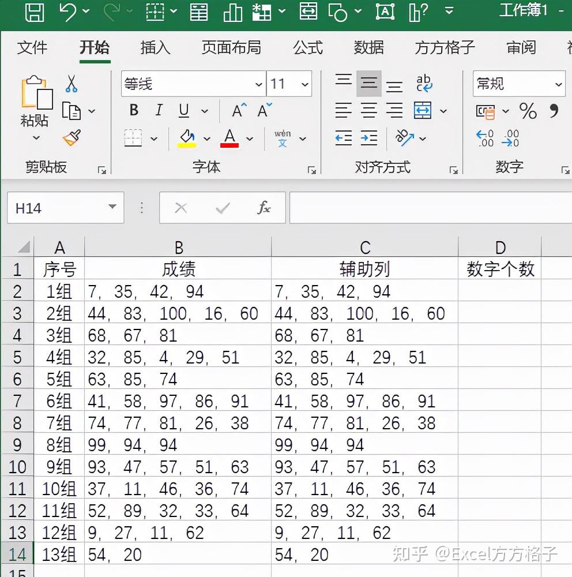572x577 pixels.
Task: Click the Cut scissors icon
Action: pos(71,84)
